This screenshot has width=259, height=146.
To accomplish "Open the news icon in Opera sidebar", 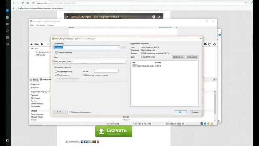I will tap(7, 38).
